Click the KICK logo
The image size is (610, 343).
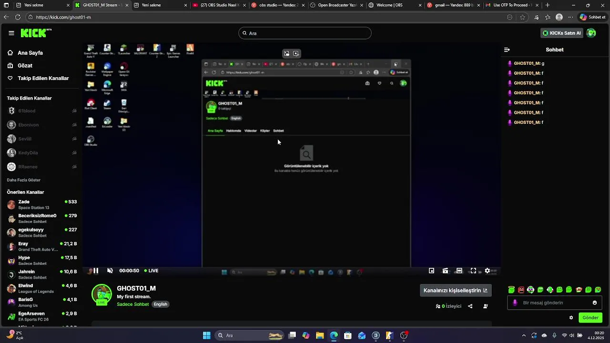[x=36, y=33]
